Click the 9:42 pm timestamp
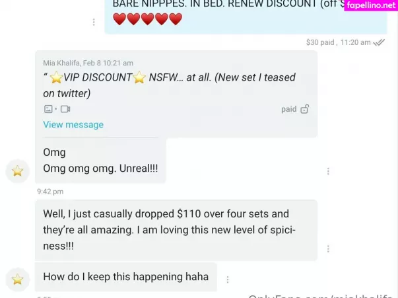This screenshot has height=298, width=398. [x=50, y=192]
